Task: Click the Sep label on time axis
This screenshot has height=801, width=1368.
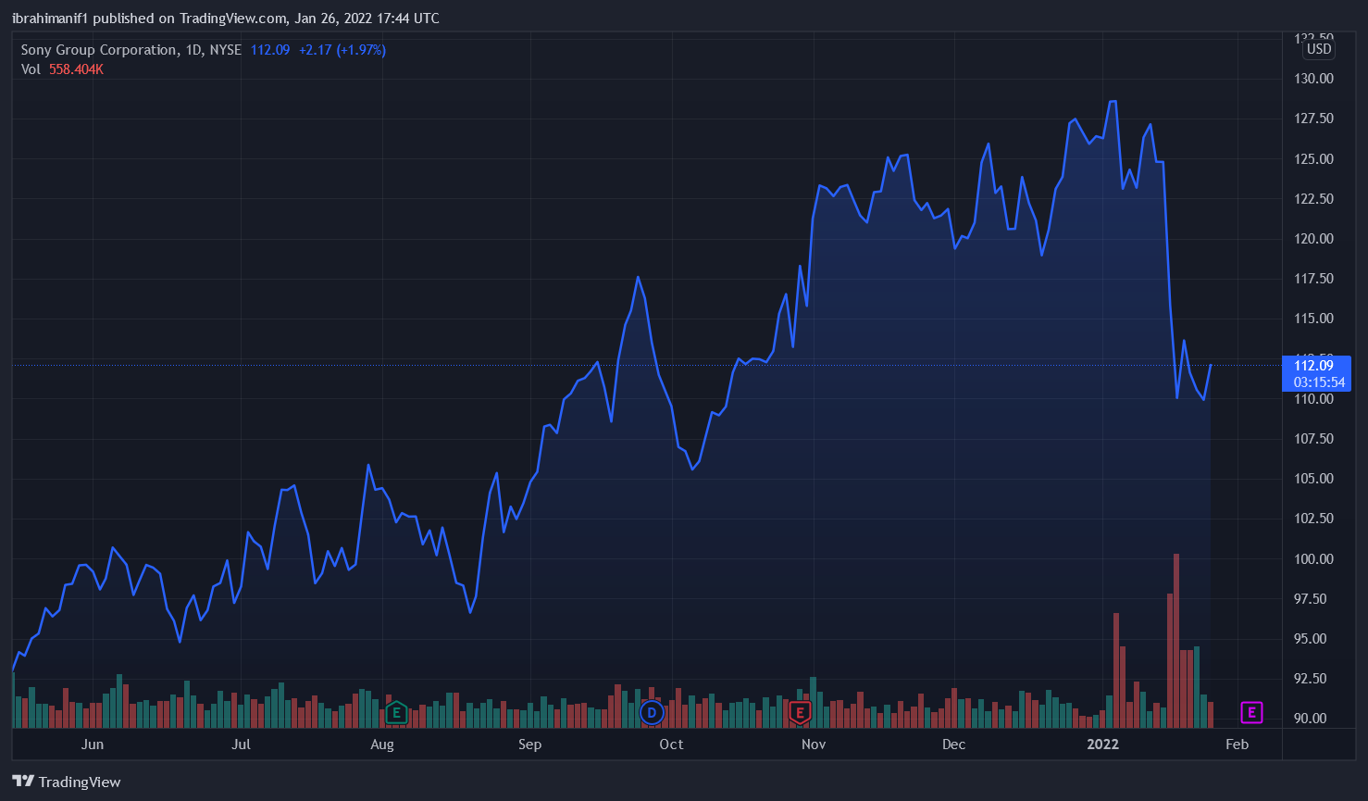Action: pos(529,745)
